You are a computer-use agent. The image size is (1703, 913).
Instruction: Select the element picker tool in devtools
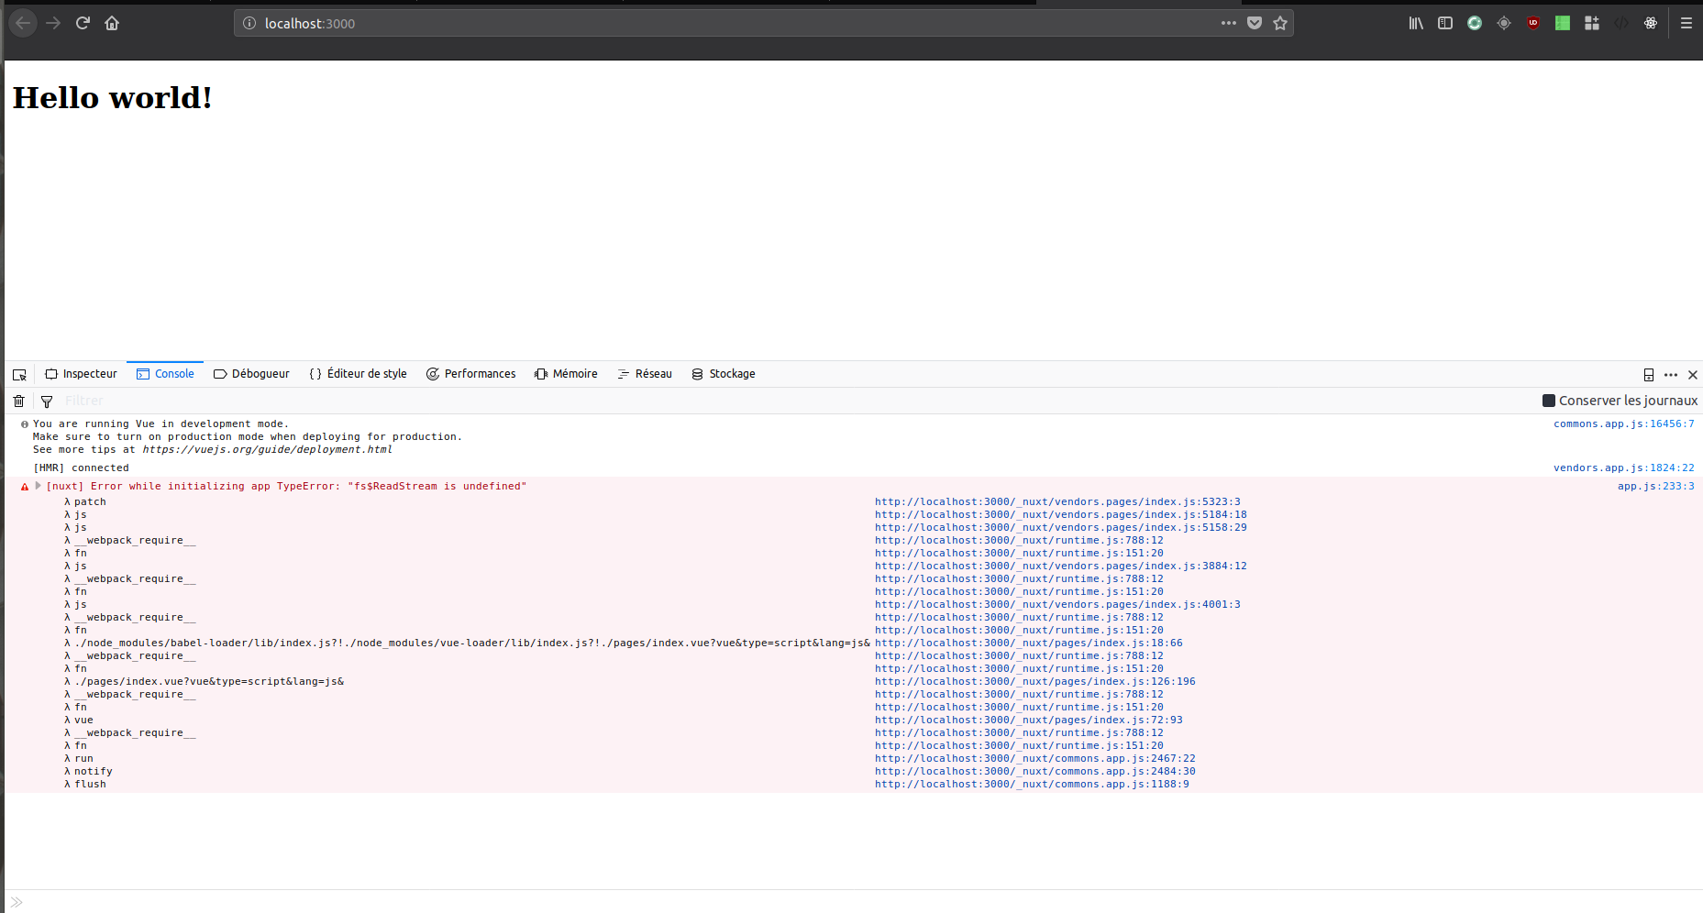click(18, 374)
